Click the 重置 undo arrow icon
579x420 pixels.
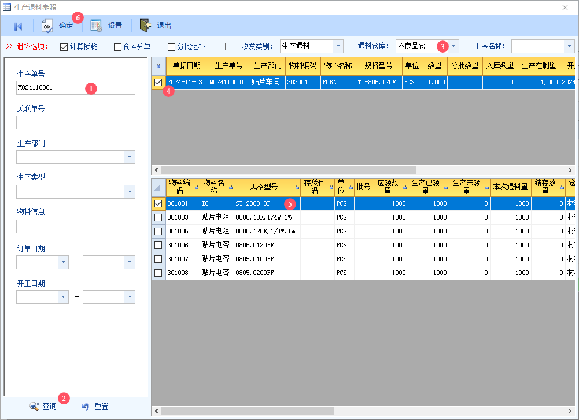[x=85, y=407]
